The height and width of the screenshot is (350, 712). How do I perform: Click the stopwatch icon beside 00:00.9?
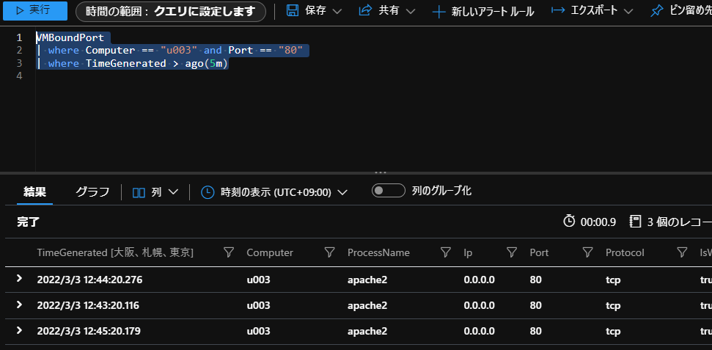click(569, 222)
